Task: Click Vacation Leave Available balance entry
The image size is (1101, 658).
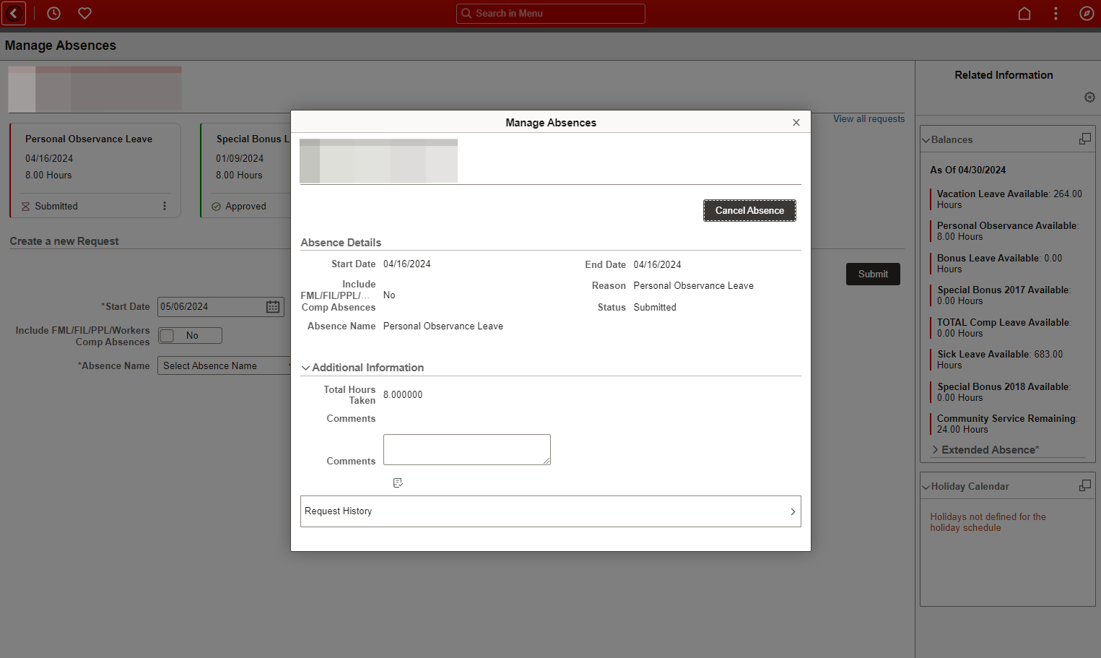Action: point(1009,199)
